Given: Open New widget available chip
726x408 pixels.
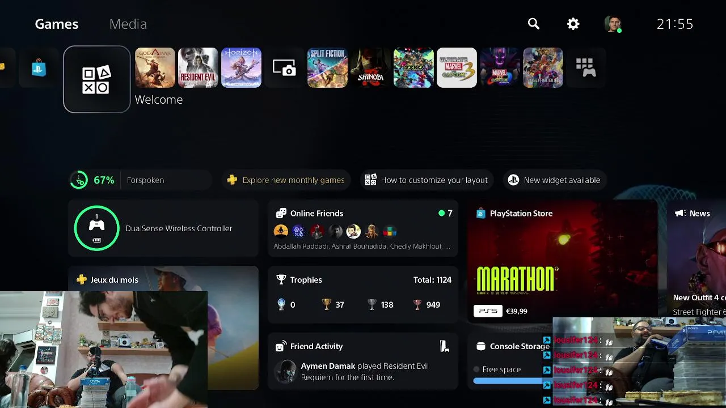Looking at the screenshot, I should point(555,180).
